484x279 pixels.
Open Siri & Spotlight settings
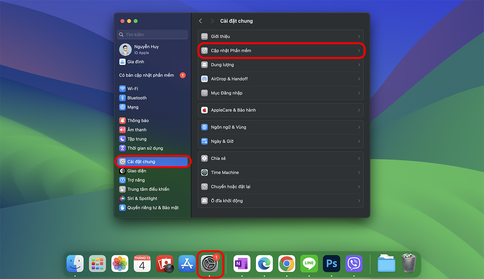[142, 199]
